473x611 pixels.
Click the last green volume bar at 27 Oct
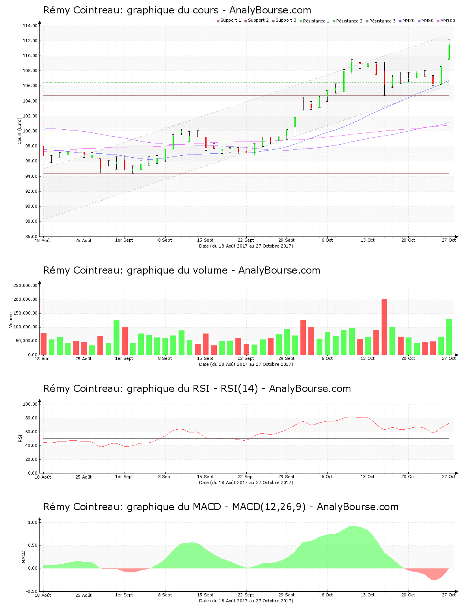coord(449,337)
